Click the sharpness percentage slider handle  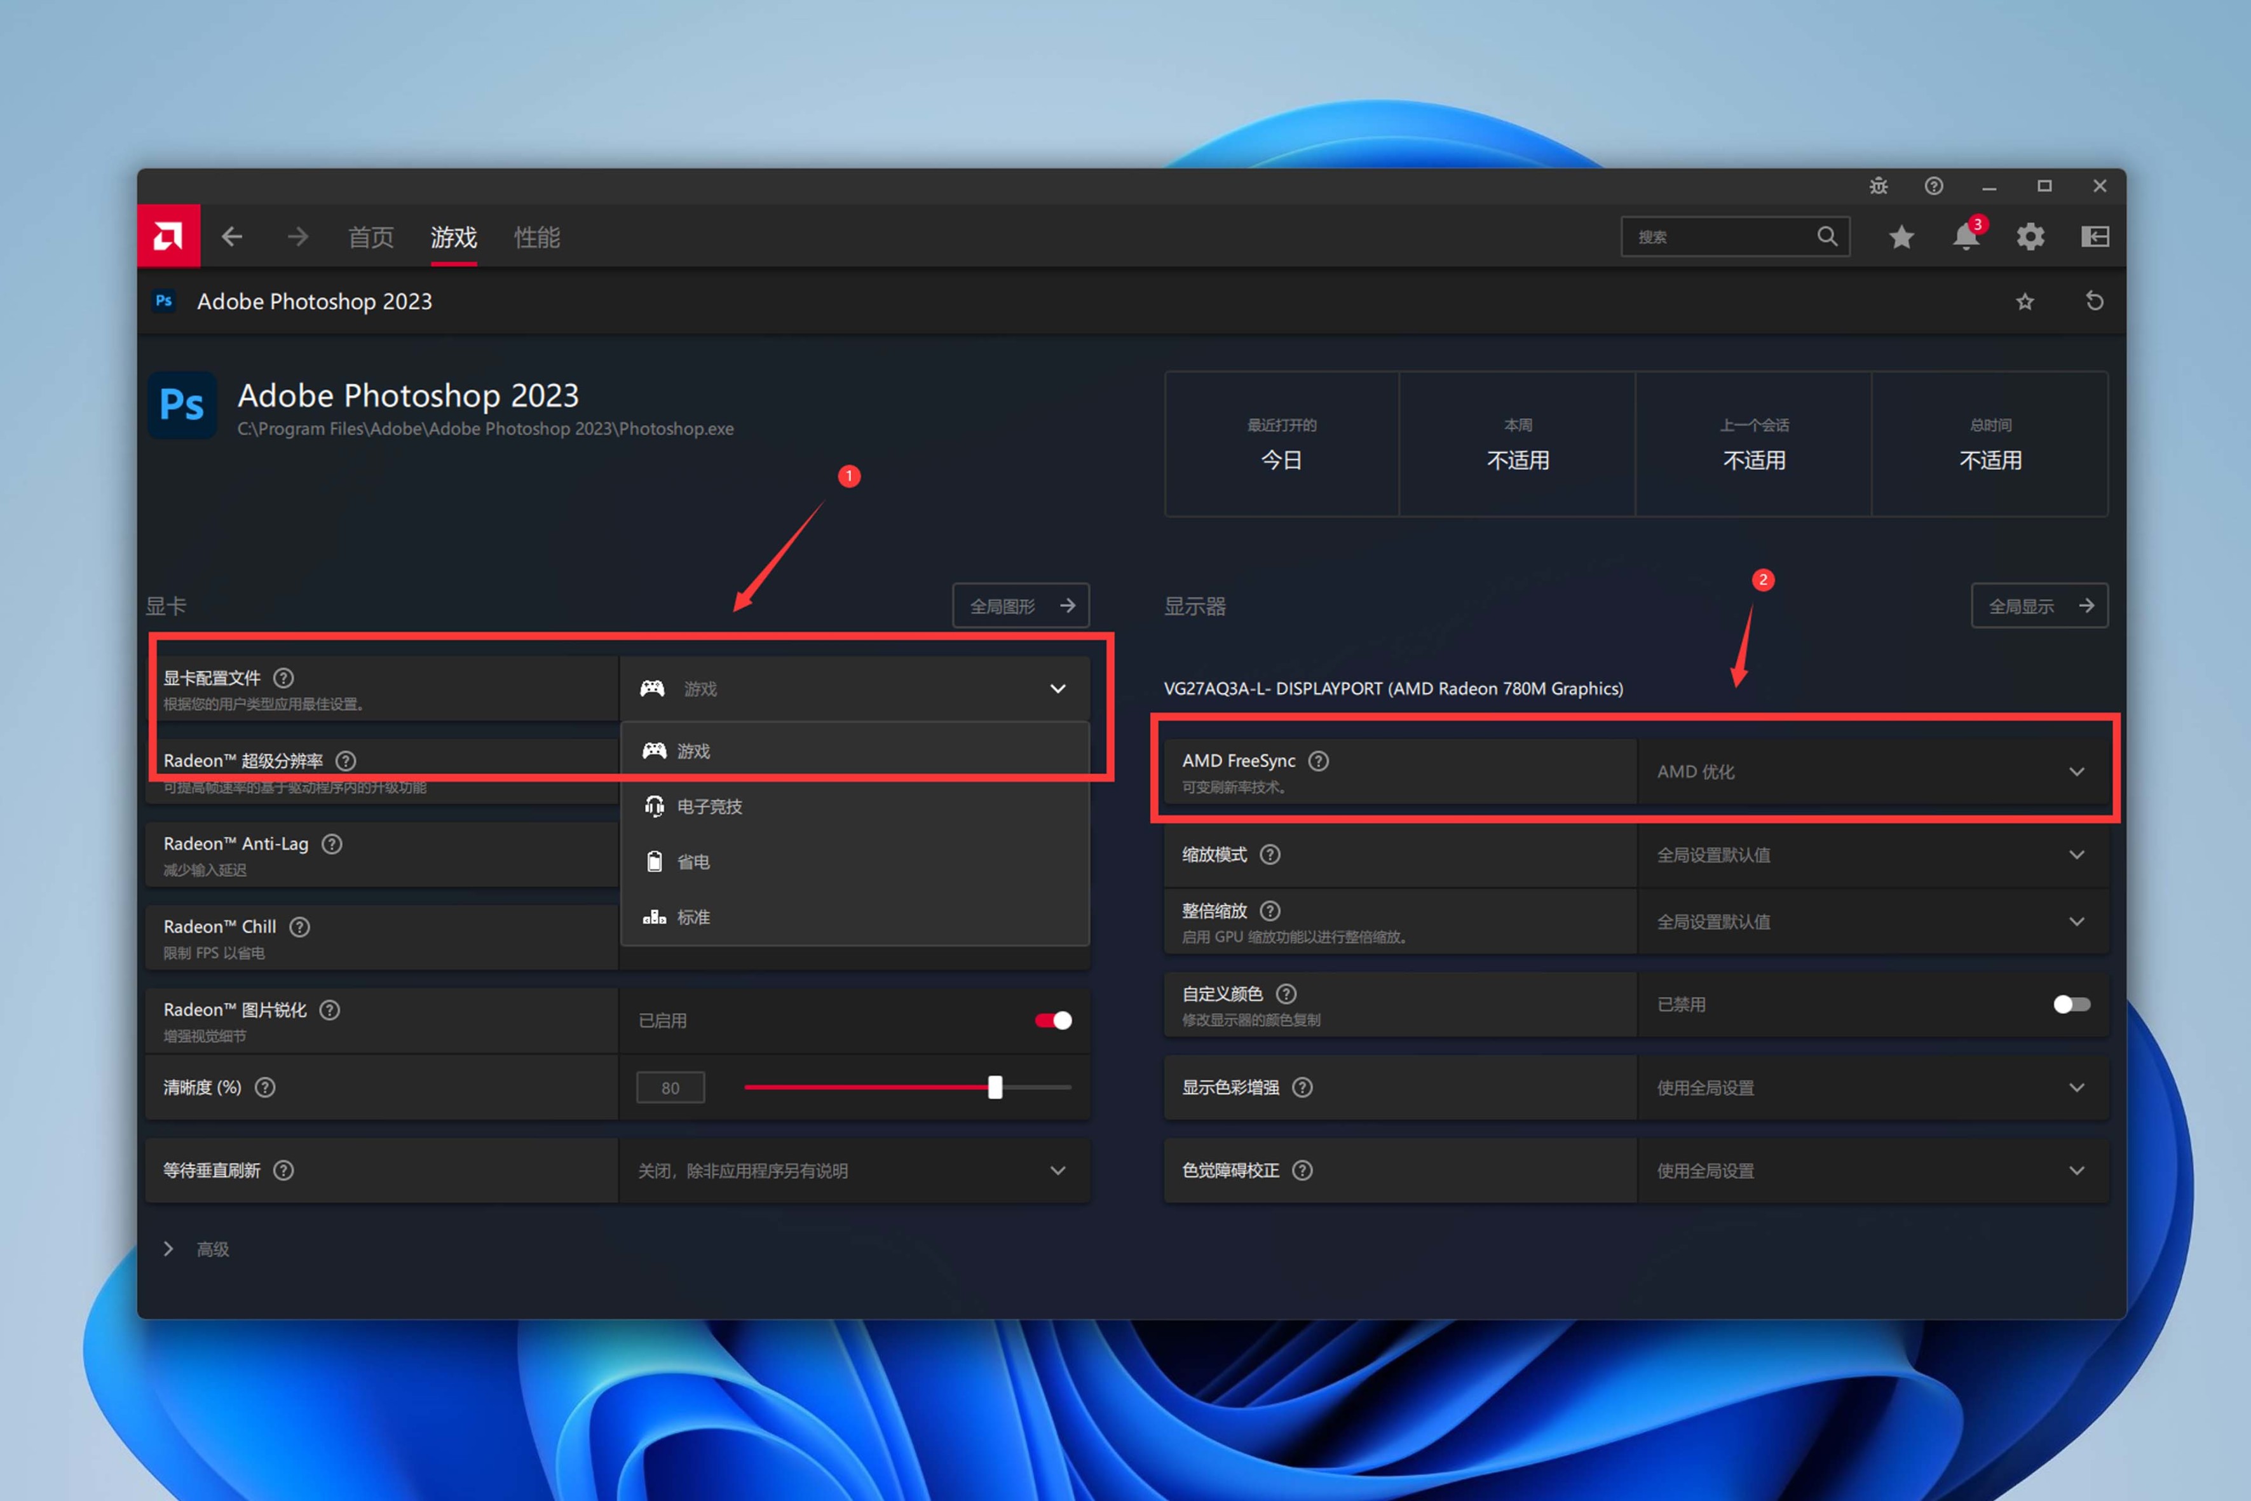[995, 1087]
